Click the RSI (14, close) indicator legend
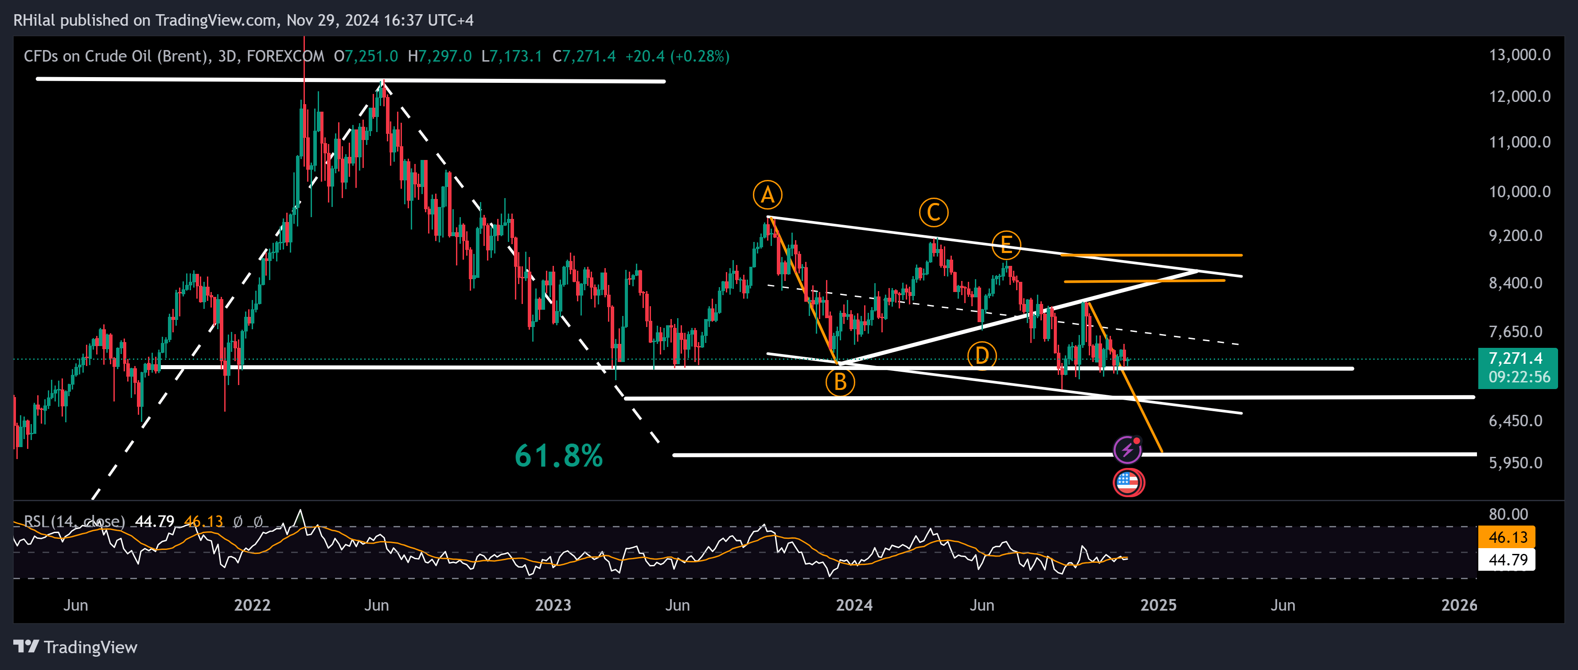Screen dimensions: 1578x670 [x=74, y=521]
